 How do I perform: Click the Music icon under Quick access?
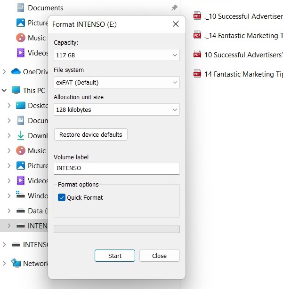(21, 38)
